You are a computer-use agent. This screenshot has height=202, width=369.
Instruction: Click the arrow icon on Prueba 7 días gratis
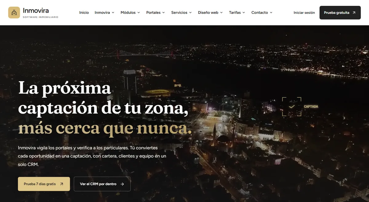61,184
